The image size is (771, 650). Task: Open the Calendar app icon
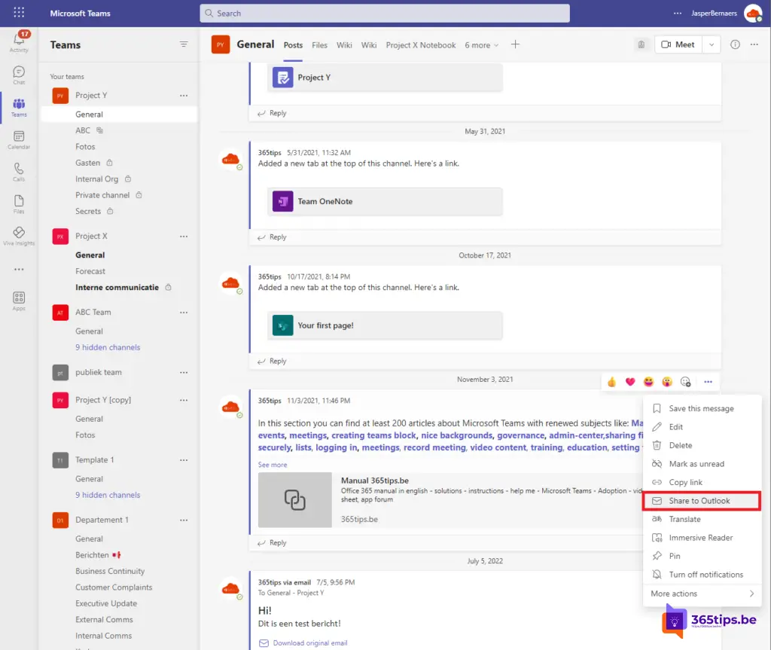[19, 139]
